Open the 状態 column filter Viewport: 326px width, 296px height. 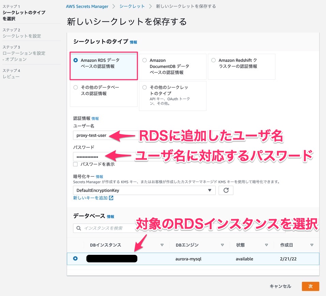266,245
